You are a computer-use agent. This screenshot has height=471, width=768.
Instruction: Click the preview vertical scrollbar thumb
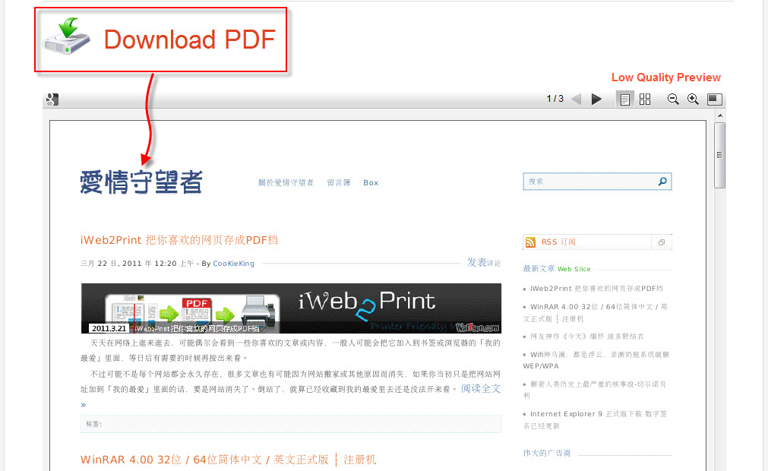[x=719, y=155]
